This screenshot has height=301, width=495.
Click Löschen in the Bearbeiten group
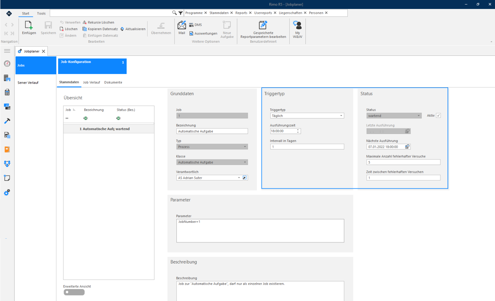tap(69, 29)
